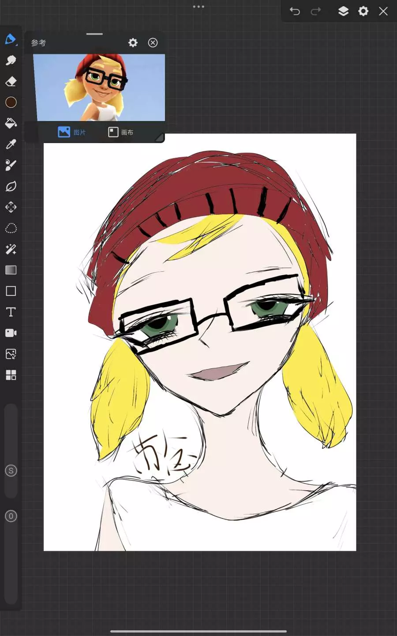Image resolution: width=397 pixels, height=636 pixels.
Task: Close the reference panel
Action: click(x=153, y=42)
